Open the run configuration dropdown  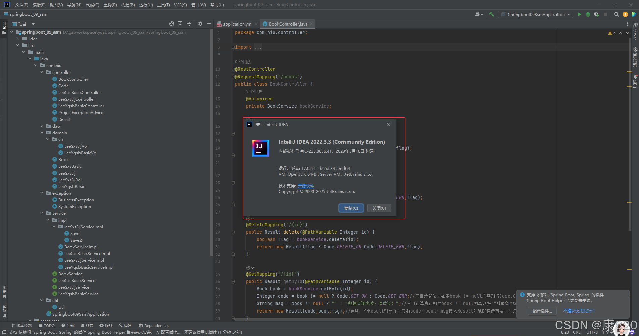[536, 14]
